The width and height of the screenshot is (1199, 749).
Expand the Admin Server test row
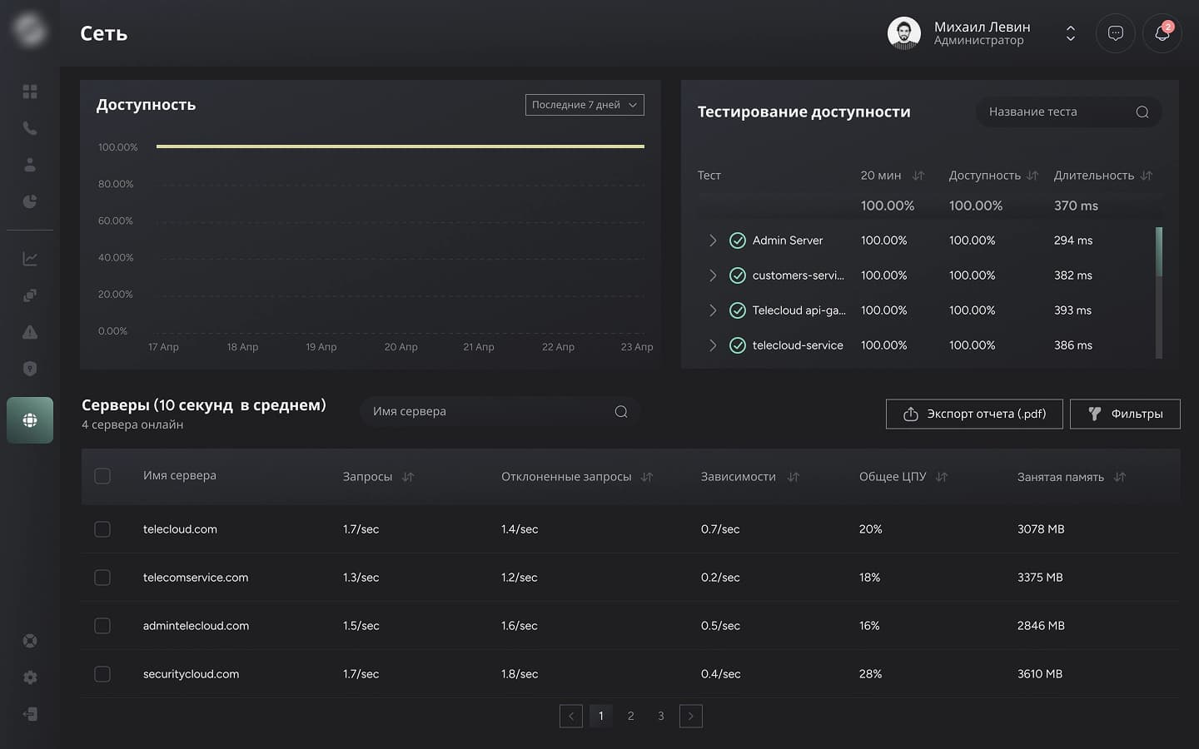tap(713, 241)
